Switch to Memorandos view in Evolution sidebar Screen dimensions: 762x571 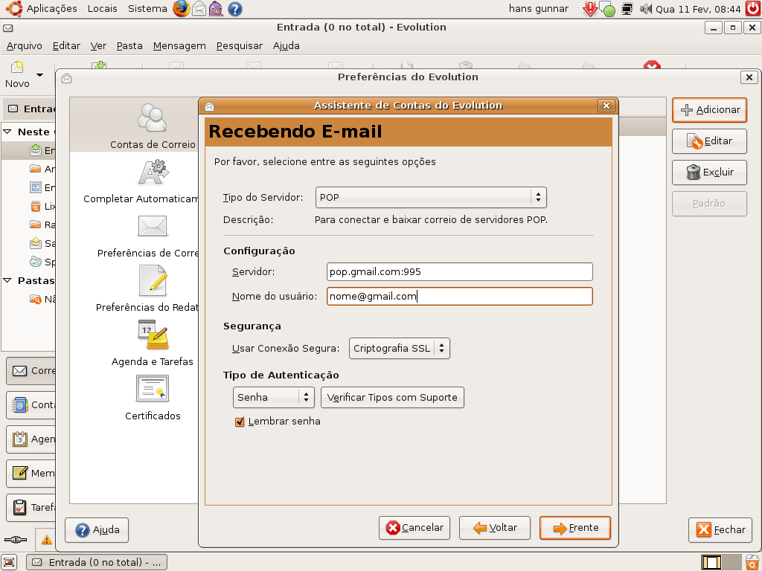[x=31, y=473]
